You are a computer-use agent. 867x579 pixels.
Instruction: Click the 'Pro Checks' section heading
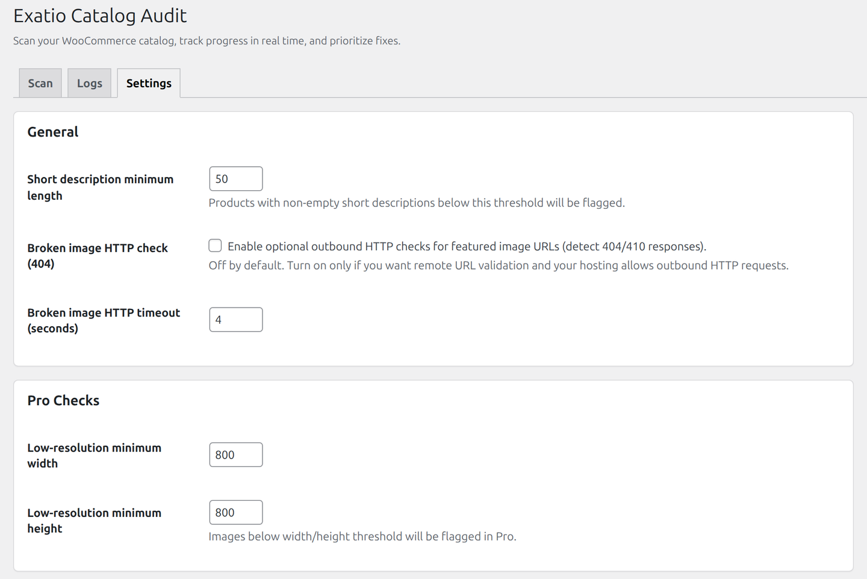[63, 400]
